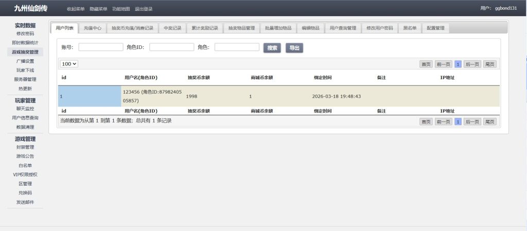This screenshot has height=231, width=527.
Task: Open 用户信息查询 in the sidebar
Action: pyautogui.click(x=25, y=118)
